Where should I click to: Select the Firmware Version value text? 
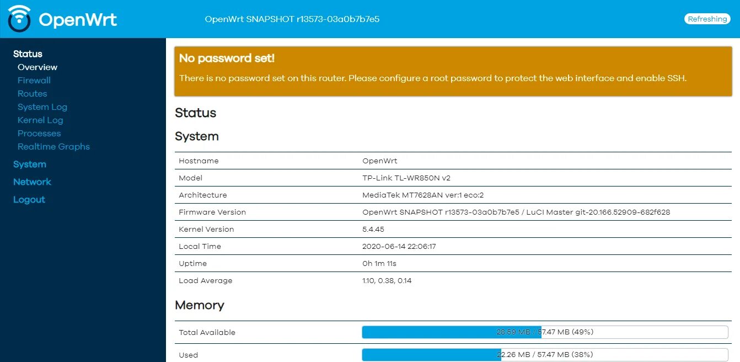516,212
